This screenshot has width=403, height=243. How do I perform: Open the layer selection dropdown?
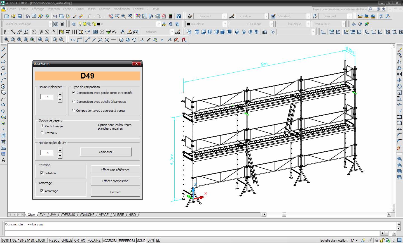158,24
